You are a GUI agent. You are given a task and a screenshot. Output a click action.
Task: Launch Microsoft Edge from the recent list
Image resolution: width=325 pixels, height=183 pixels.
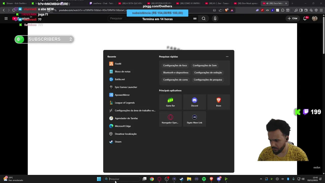[132, 126]
